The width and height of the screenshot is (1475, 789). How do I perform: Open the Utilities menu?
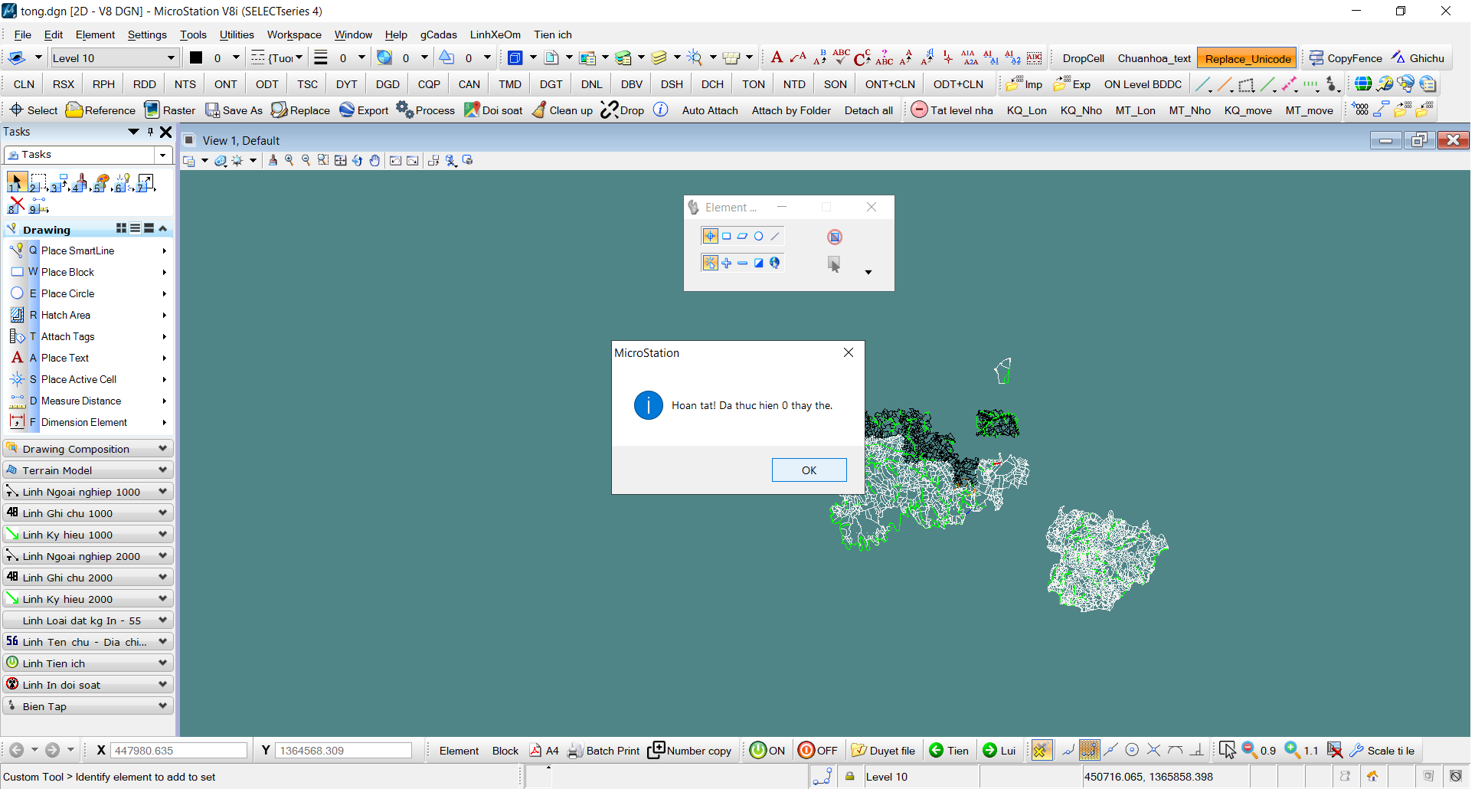point(237,34)
